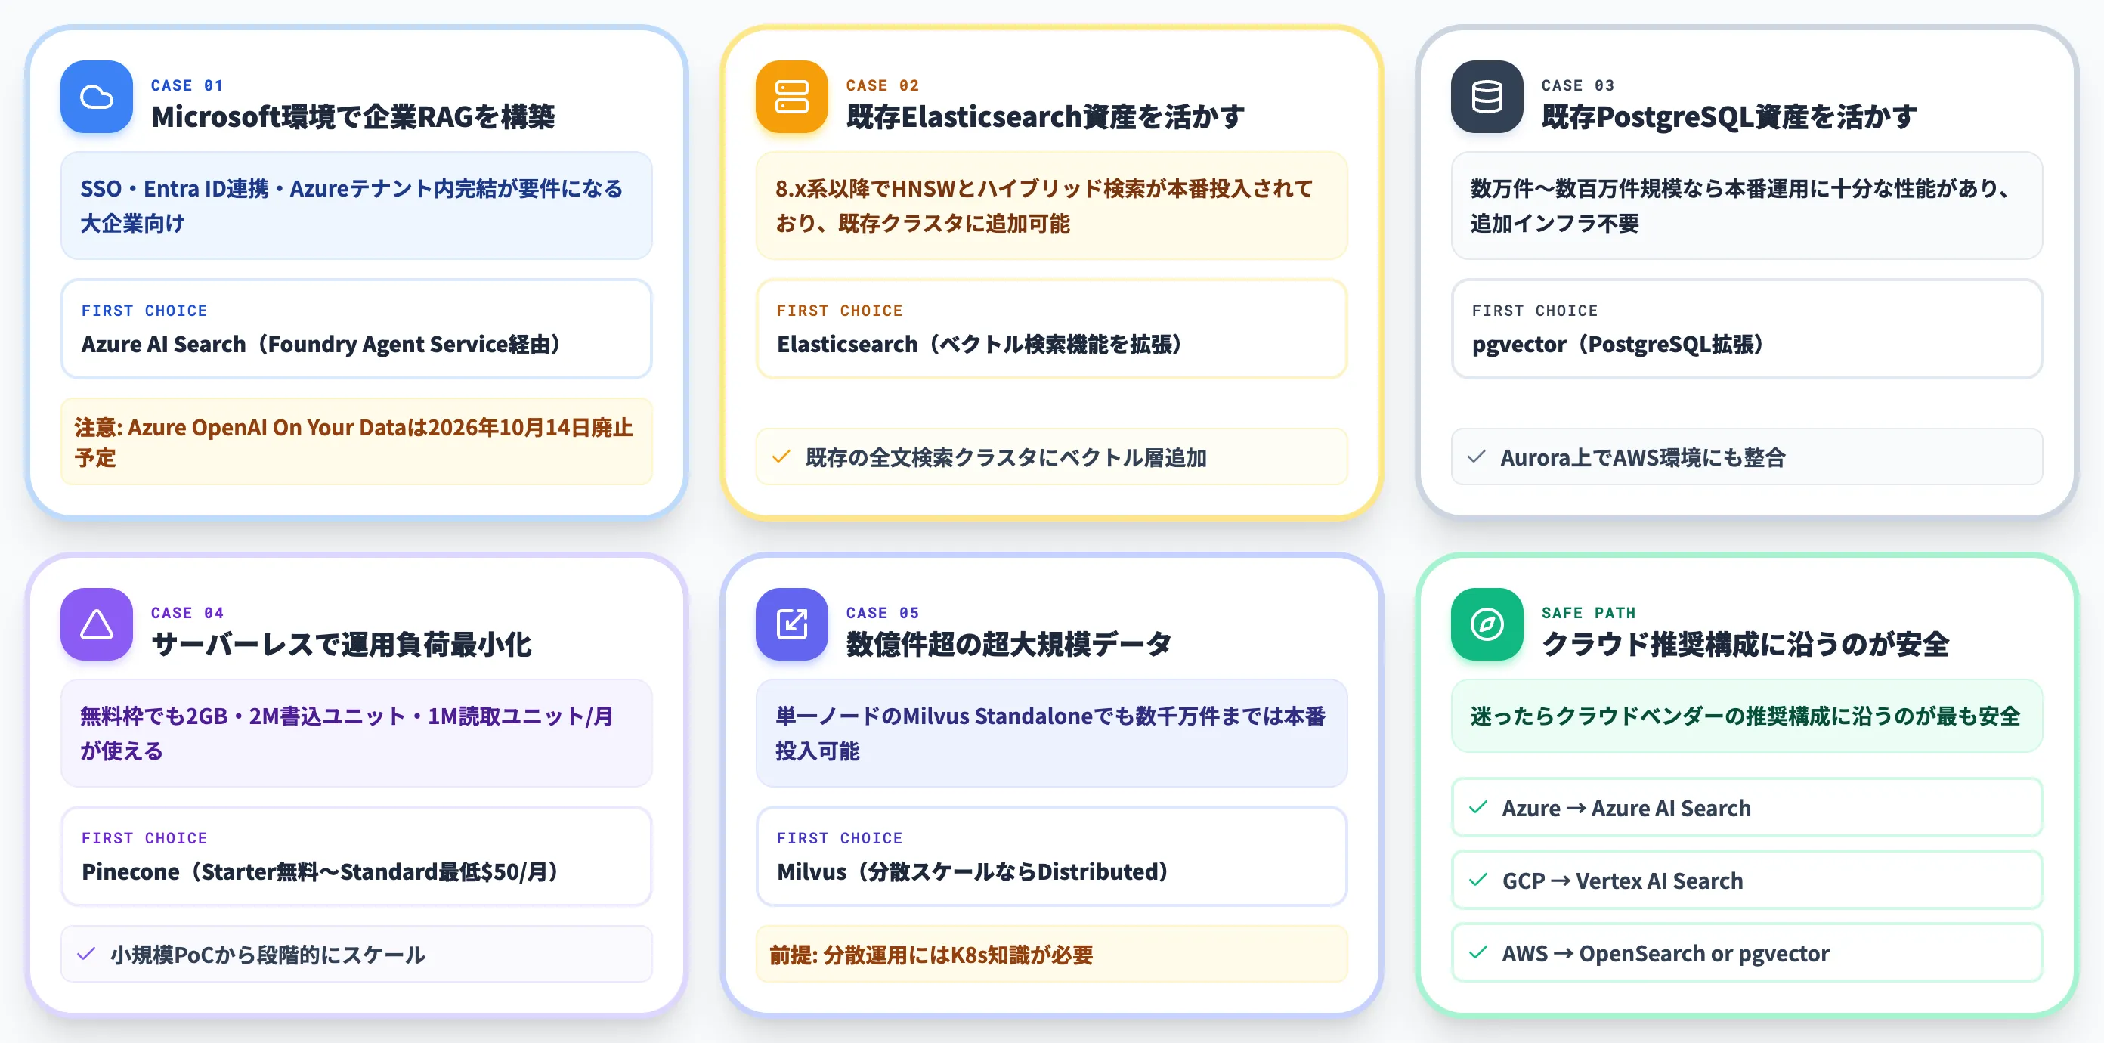2104x1043 pixels.
Task: Click FIRST CHOICE label in Case 03
Action: 1535,311
